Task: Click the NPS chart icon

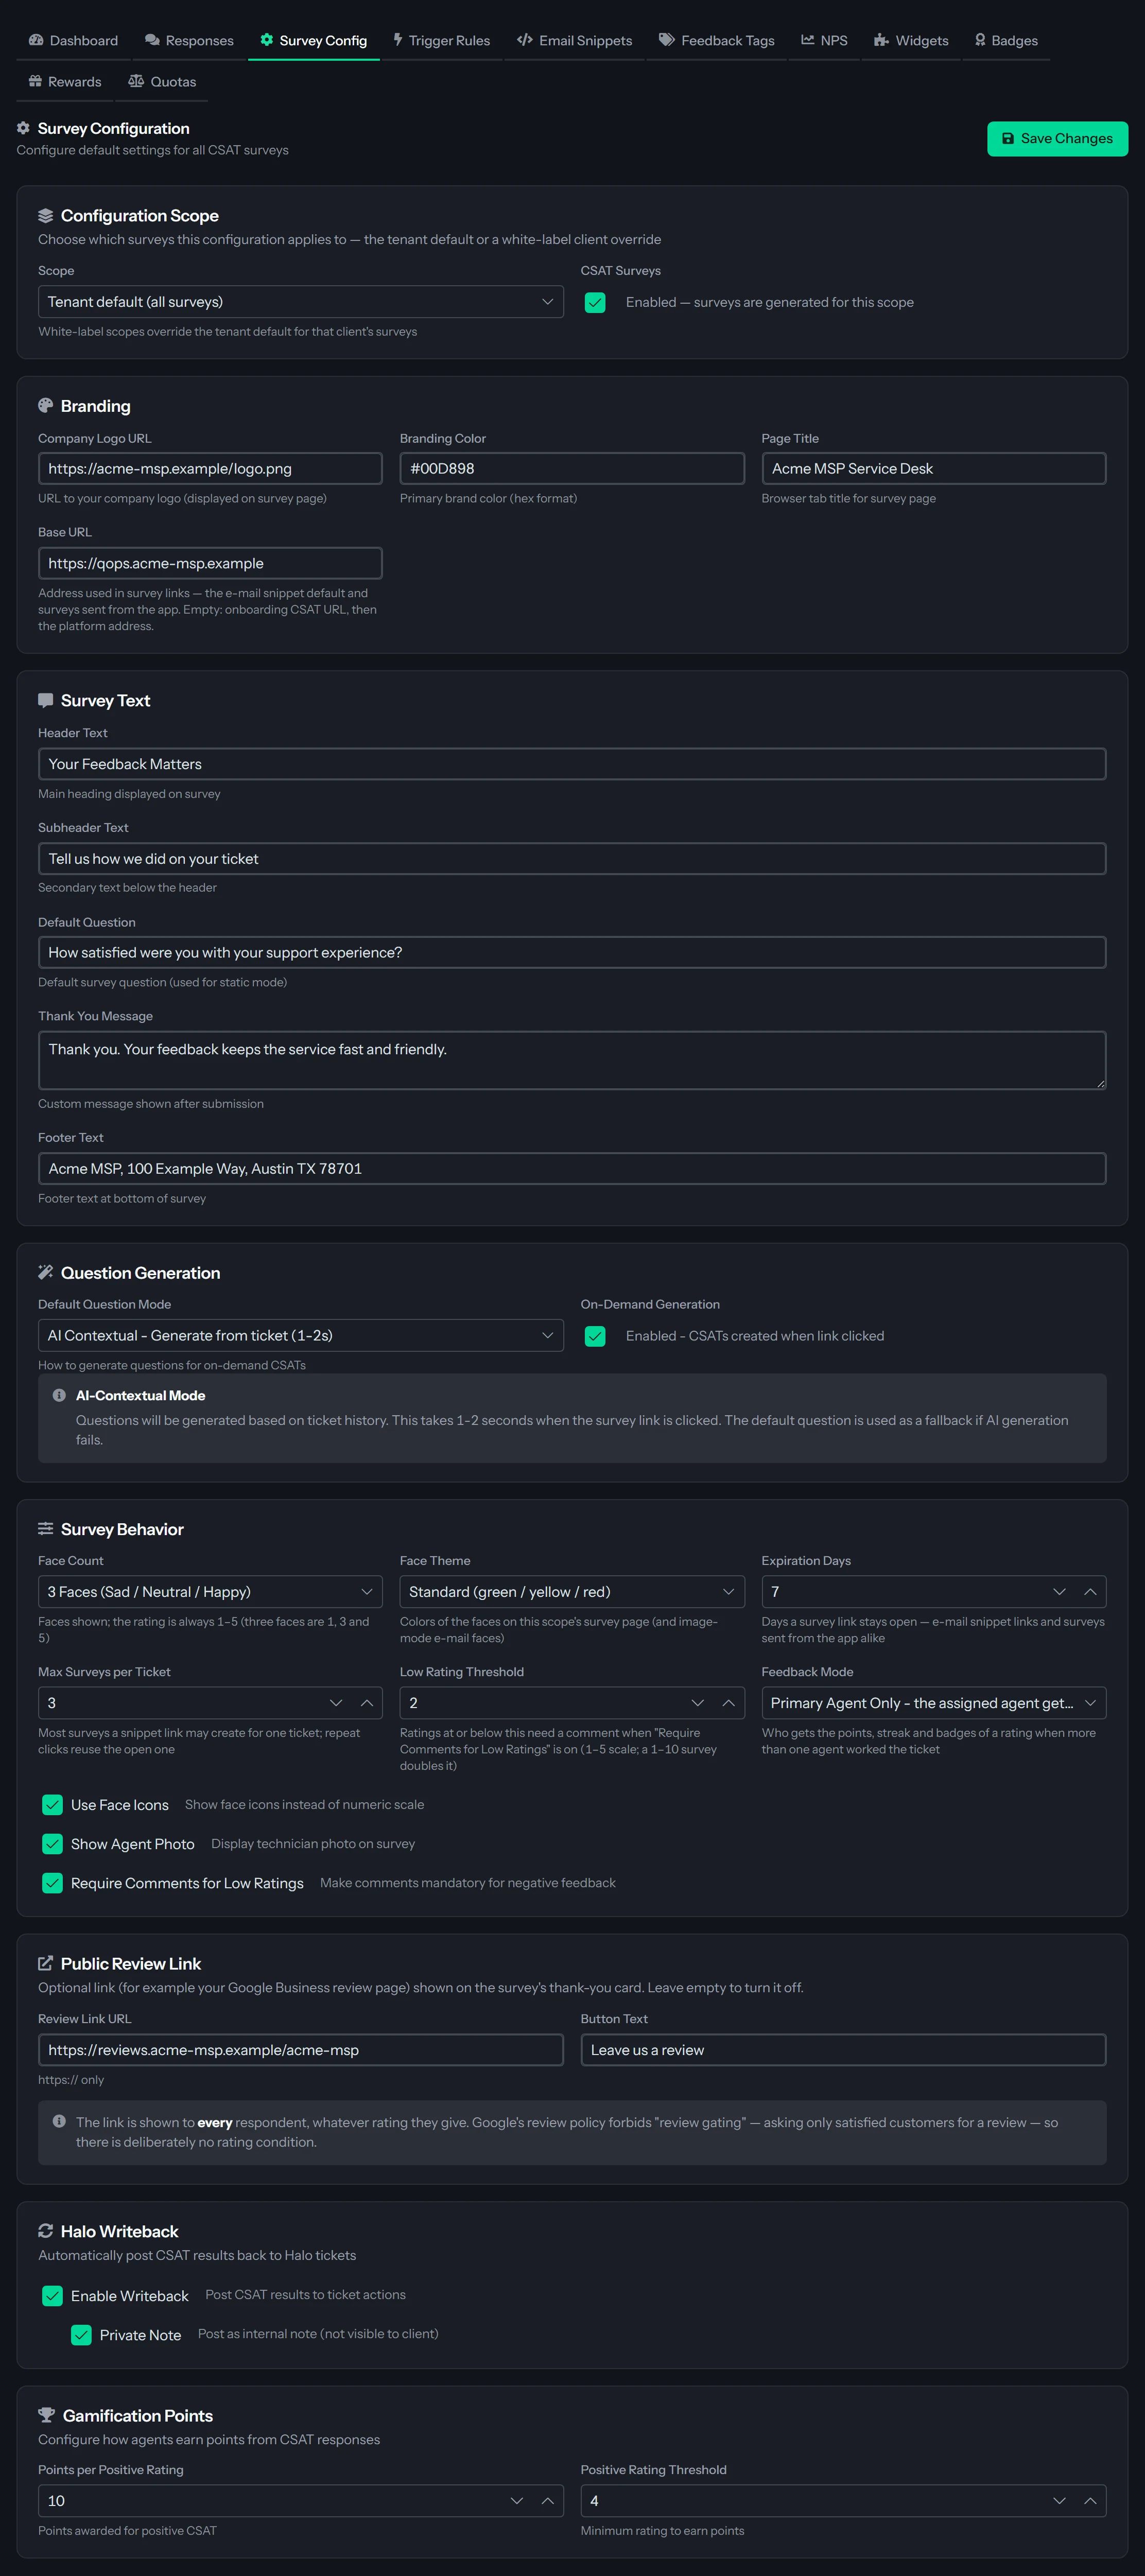Action: 808,40
